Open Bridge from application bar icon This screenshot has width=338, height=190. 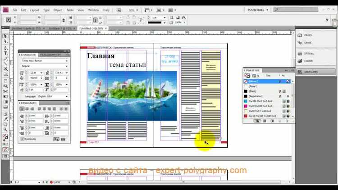(x=119, y=10)
